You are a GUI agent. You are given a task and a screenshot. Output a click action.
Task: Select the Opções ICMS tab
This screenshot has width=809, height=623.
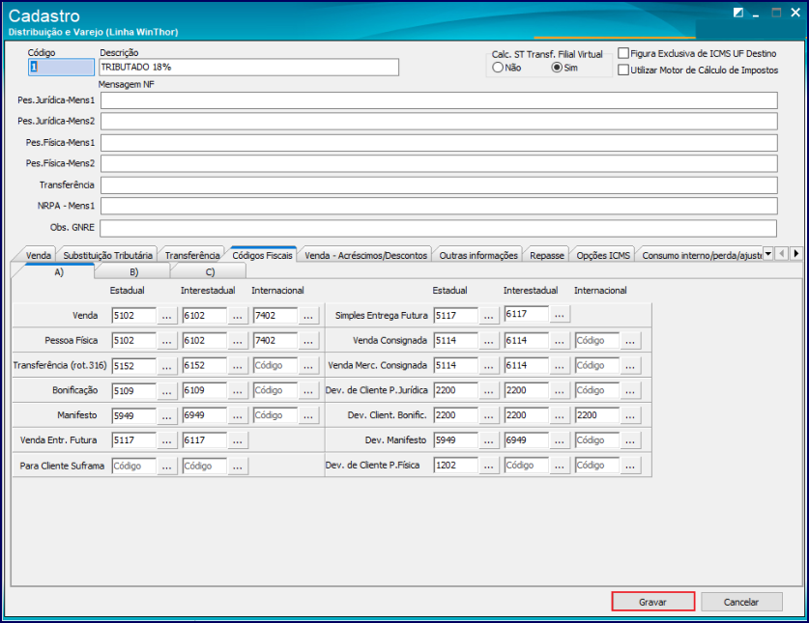(x=603, y=255)
